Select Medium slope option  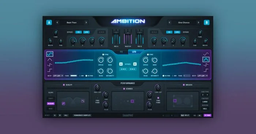(x=50, y=103)
